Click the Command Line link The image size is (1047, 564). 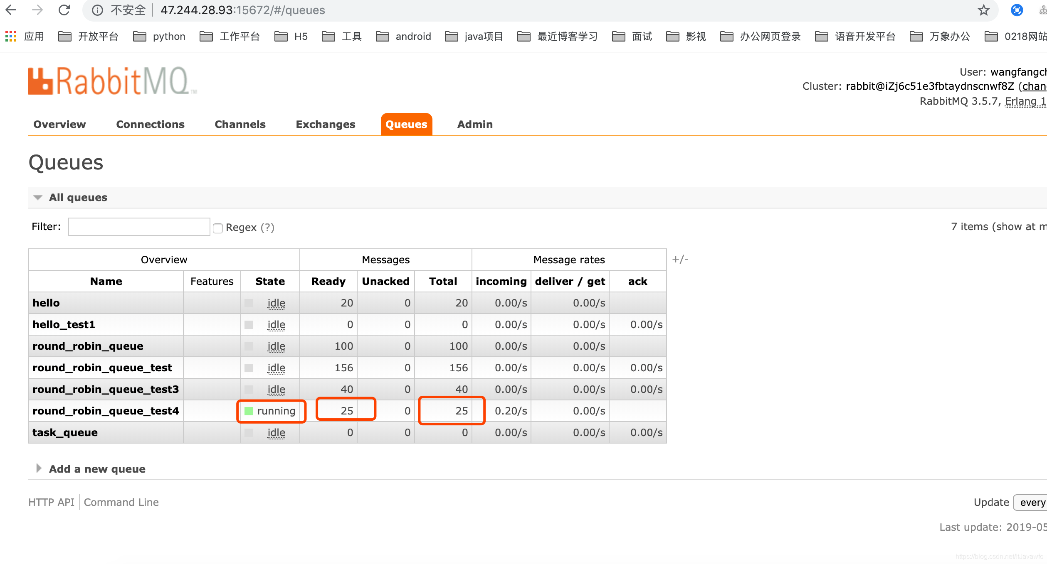[x=121, y=502]
